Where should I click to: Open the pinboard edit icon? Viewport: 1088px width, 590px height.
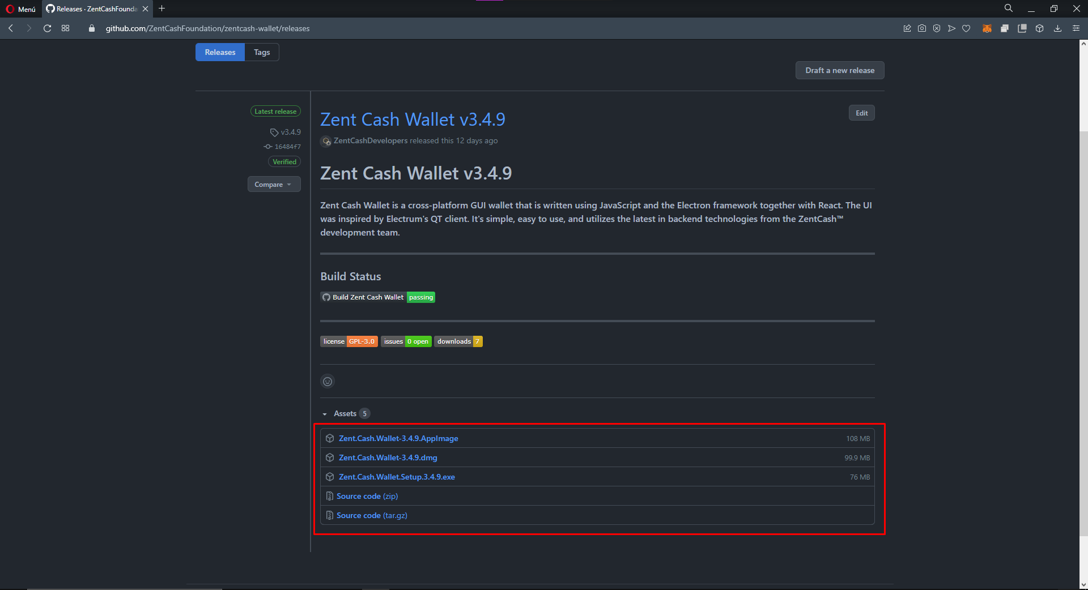pos(907,28)
